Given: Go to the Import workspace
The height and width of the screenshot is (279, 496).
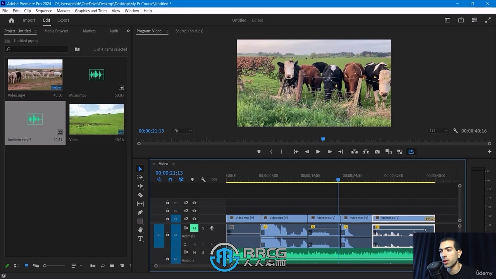Looking at the screenshot, I should point(29,20).
